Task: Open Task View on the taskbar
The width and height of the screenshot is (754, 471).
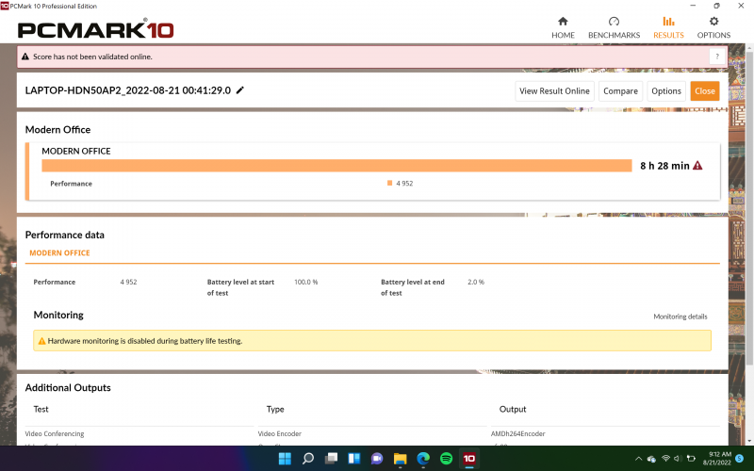Action: click(x=331, y=459)
